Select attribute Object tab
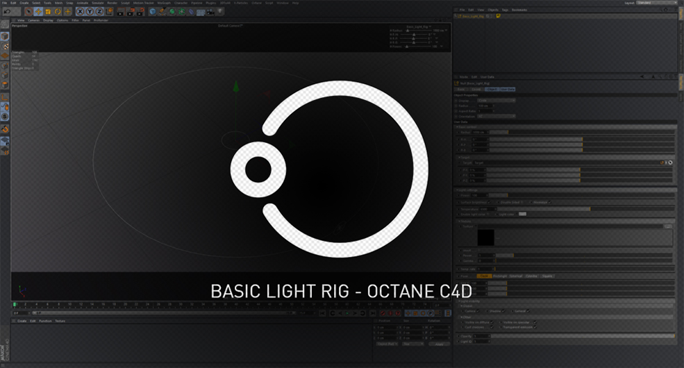Screen dimensions: 684x368 click(x=492, y=90)
